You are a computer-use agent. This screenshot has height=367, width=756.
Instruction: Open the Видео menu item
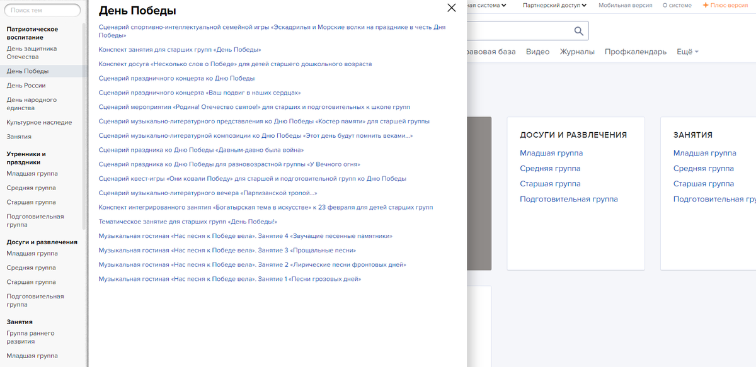coord(537,52)
